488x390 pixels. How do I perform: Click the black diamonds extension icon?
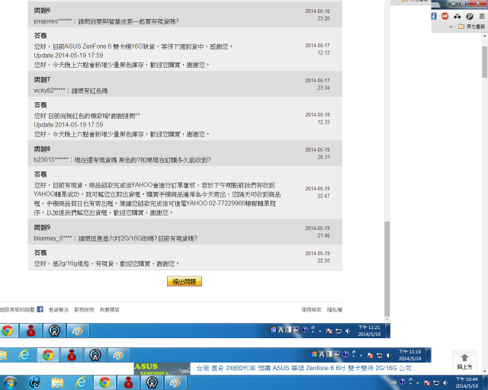[x=457, y=17]
